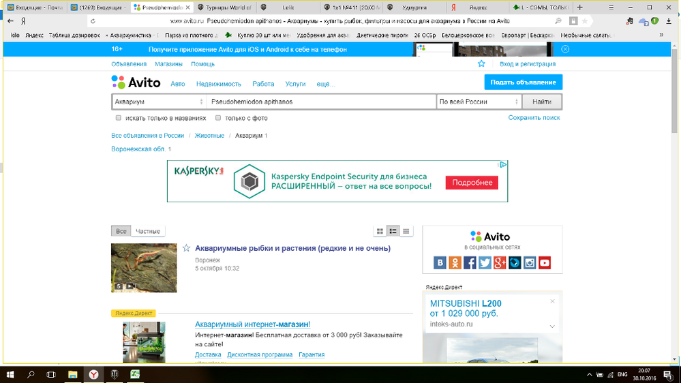Close the Mitsubishi L200 ad

point(552,301)
